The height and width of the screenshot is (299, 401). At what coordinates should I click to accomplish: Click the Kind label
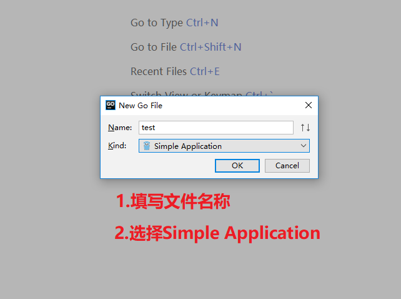click(117, 146)
